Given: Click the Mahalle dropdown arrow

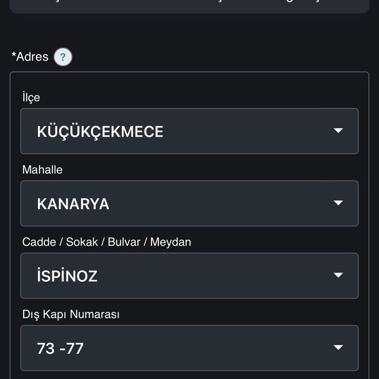Looking at the screenshot, I should tap(338, 203).
